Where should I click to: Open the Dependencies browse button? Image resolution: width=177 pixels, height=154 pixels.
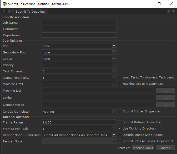[x=165, y=105]
